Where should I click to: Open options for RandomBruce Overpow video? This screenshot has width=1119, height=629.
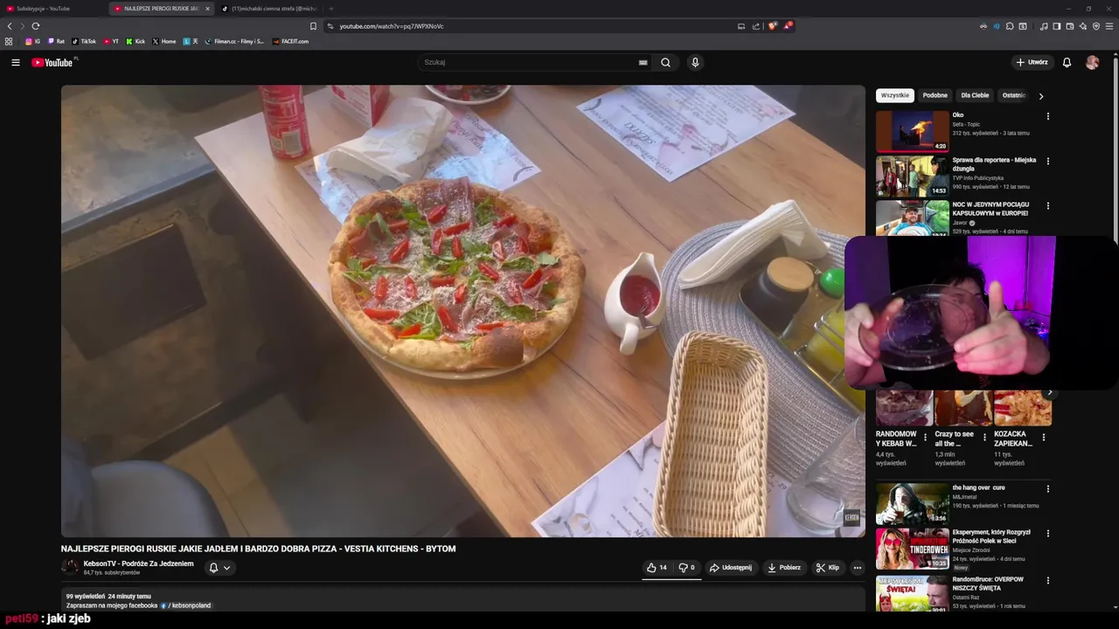pos(1047,579)
